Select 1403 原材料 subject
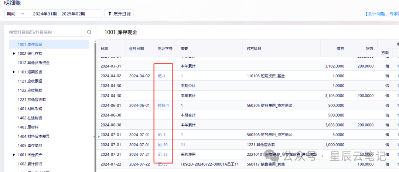This screenshot has width=399, height=172. 28,127
